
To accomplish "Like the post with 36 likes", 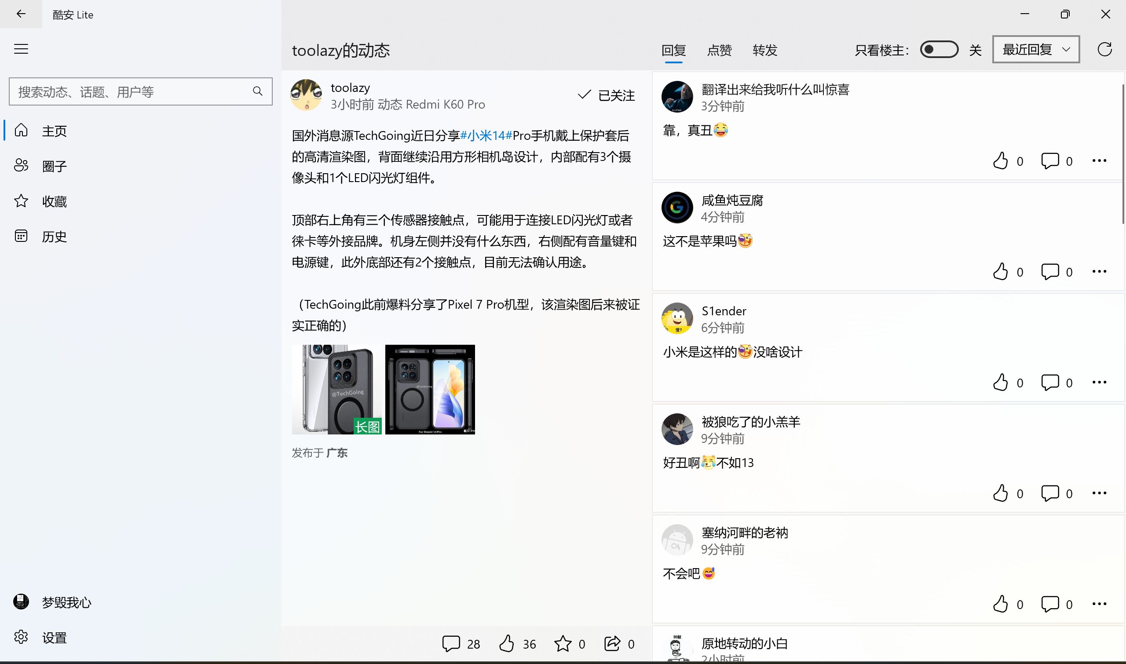I will [507, 643].
